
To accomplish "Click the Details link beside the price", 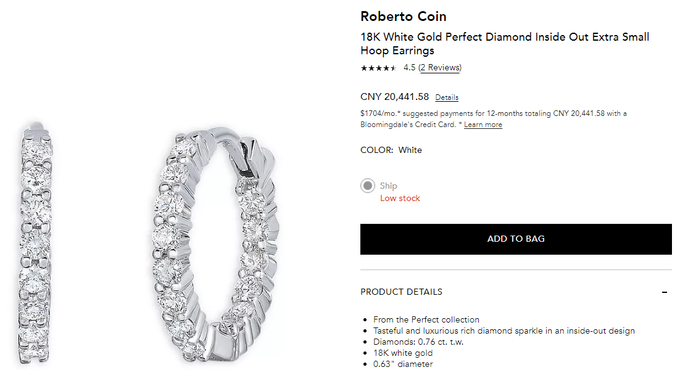I will tap(447, 97).
